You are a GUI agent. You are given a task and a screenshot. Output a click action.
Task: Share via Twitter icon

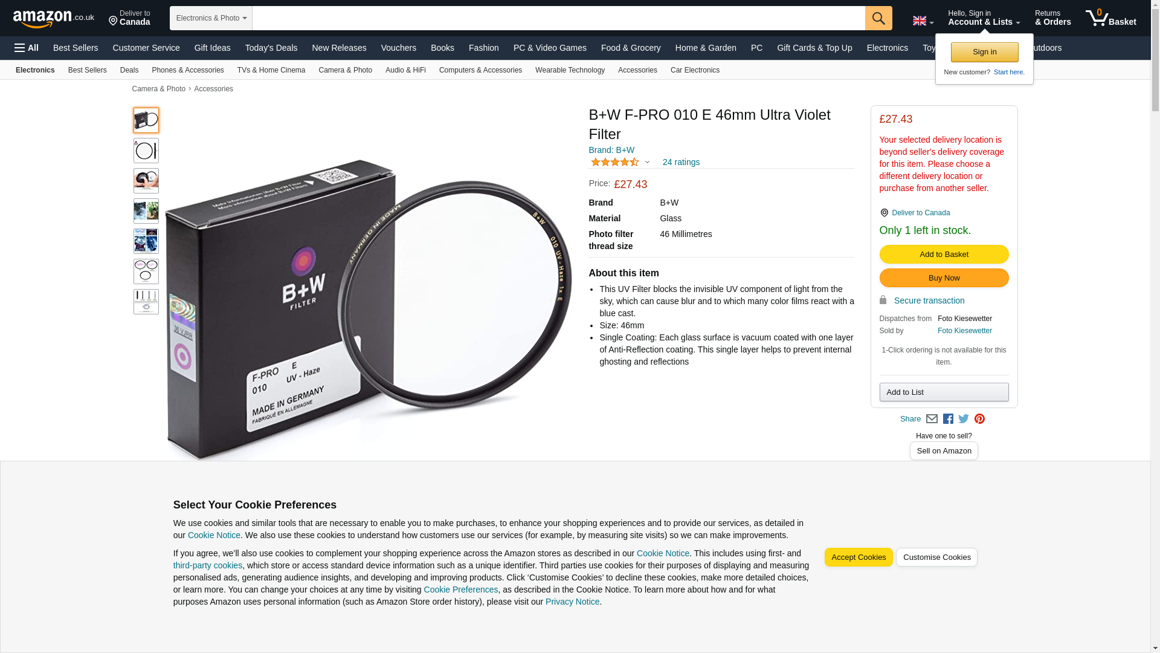(964, 419)
